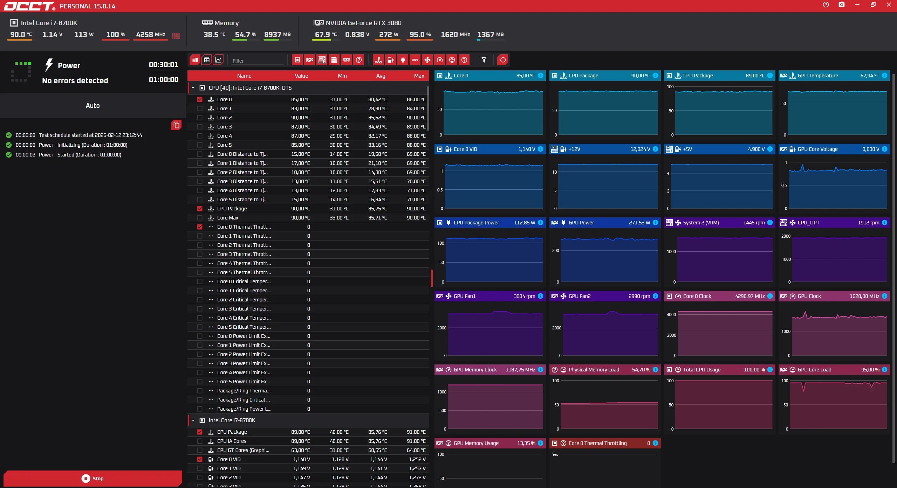Viewport: 897px width, 488px height.
Task: Sort table by the Name column header
Action: click(x=244, y=76)
